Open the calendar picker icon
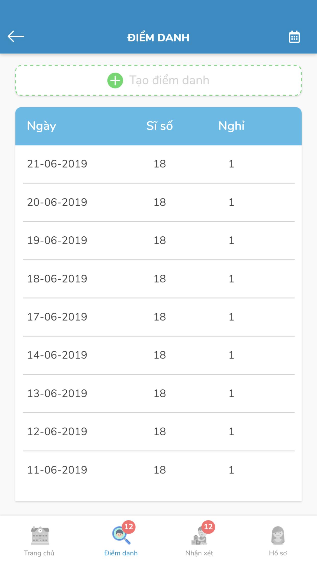The width and height of the screenshot is (317, 563). pyautogui.click(x=294, y=37)
